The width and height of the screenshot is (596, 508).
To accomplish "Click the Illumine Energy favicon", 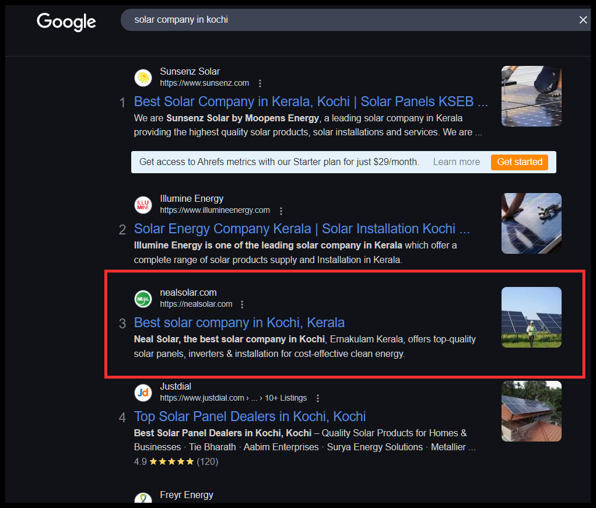I will pyautogui.click(x=143, y=205).
